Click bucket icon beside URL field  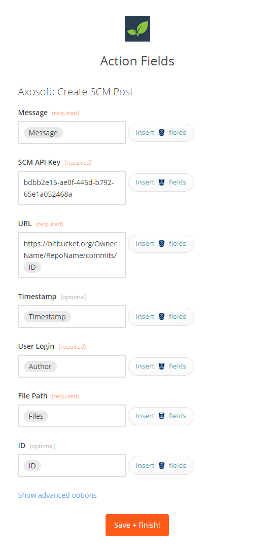point(161,244)
